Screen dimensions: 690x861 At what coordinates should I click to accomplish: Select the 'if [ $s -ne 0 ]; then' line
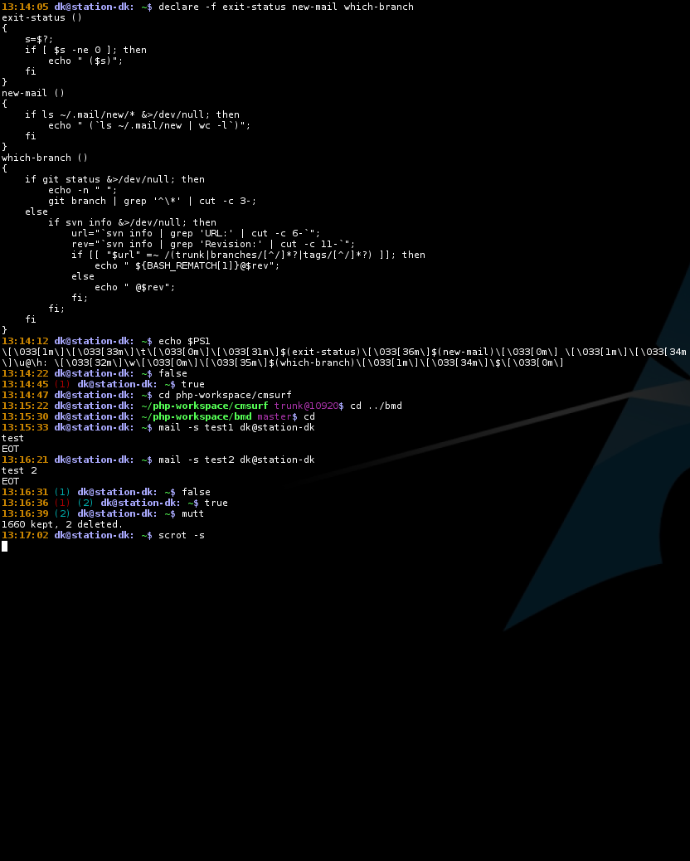pyautogui.click(x=85, y=50)
